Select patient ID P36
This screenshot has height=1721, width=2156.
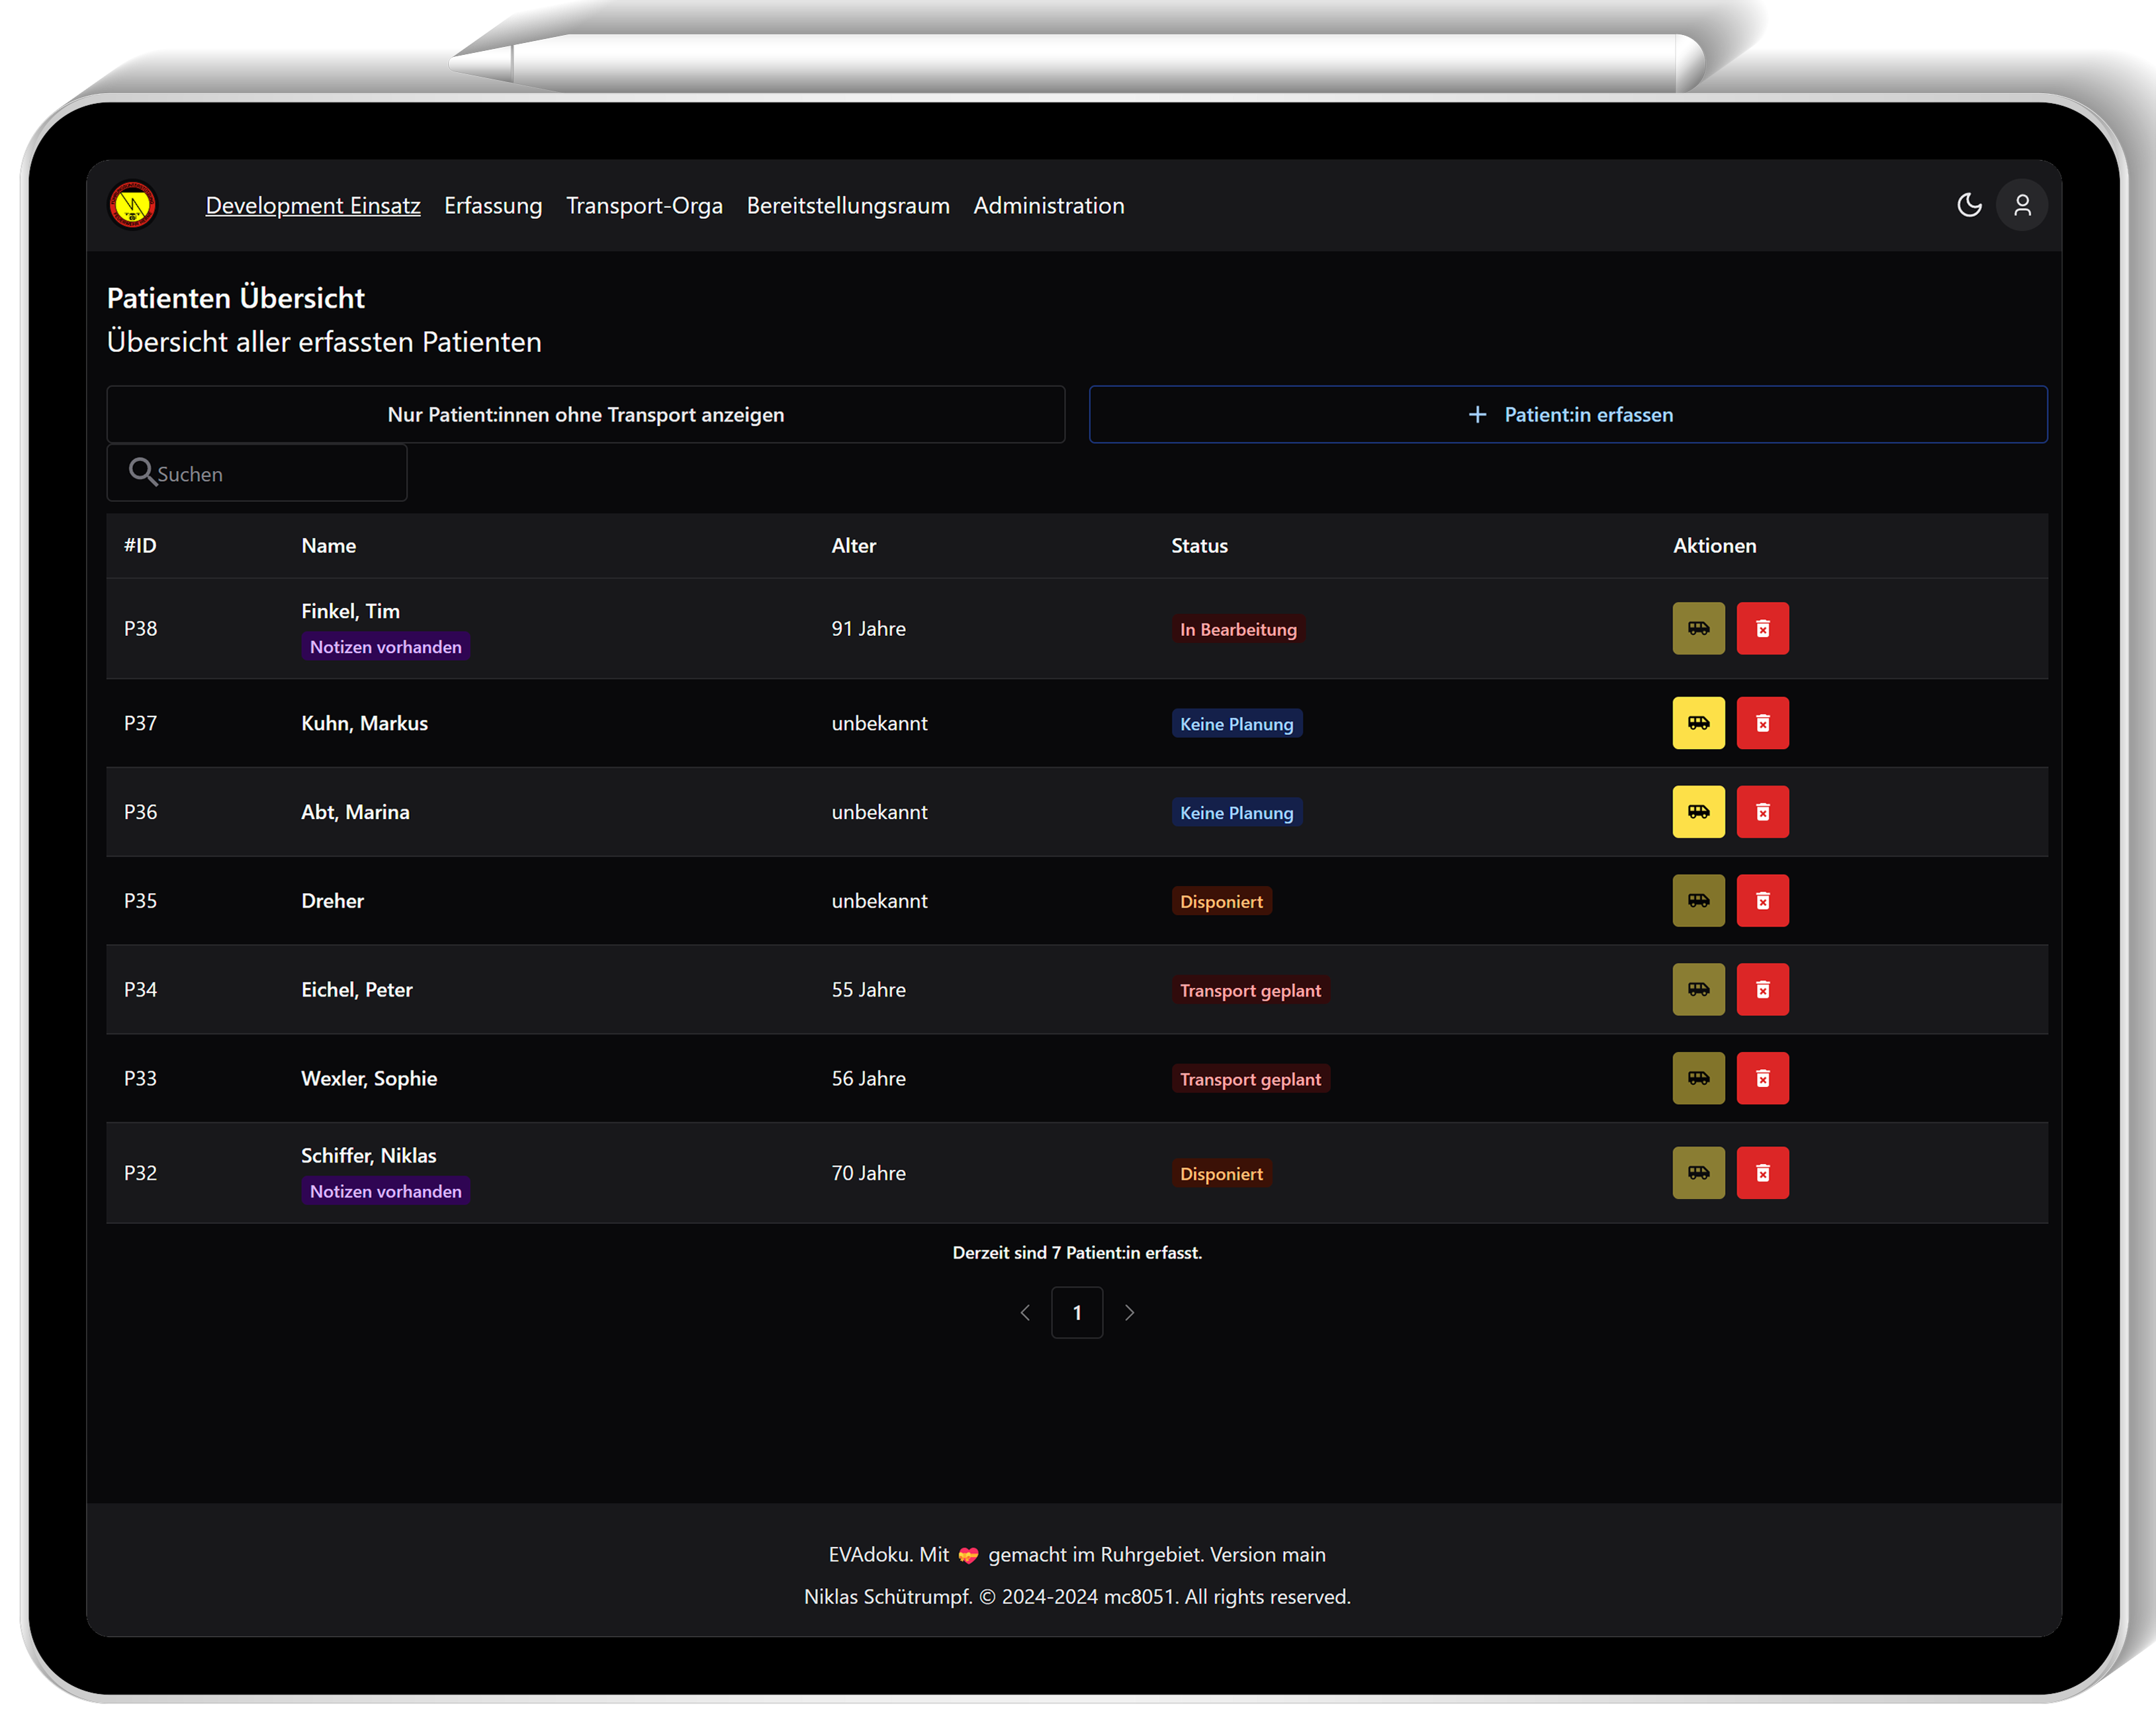tap(140, 812)
